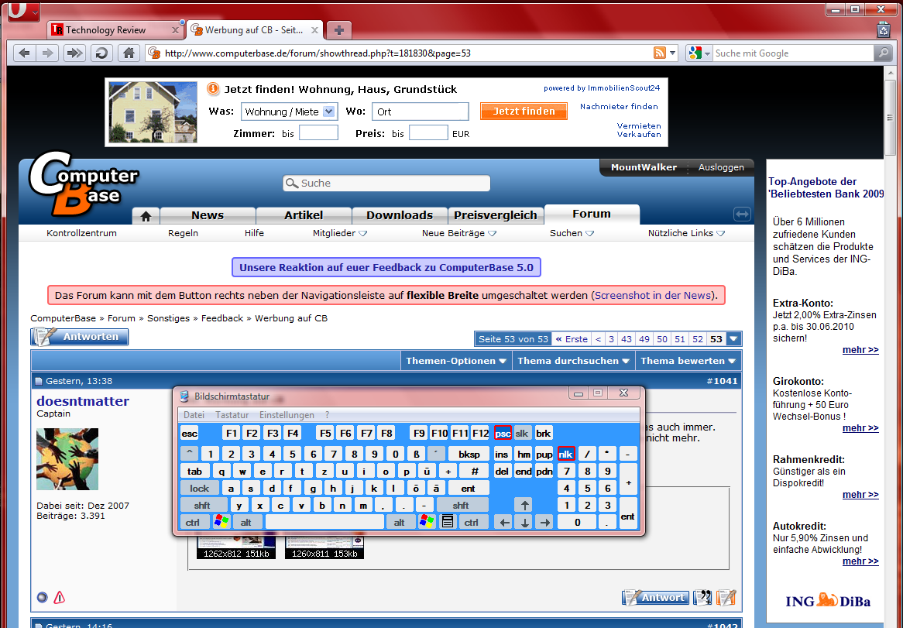Click the user online status icon
This screenshot has height=628, width=903.
pyautogui.click(x=42, y=598)
